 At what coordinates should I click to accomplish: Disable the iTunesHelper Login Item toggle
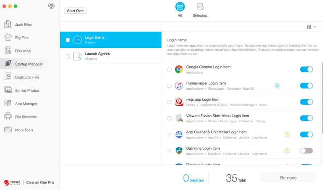pos(306,86)
